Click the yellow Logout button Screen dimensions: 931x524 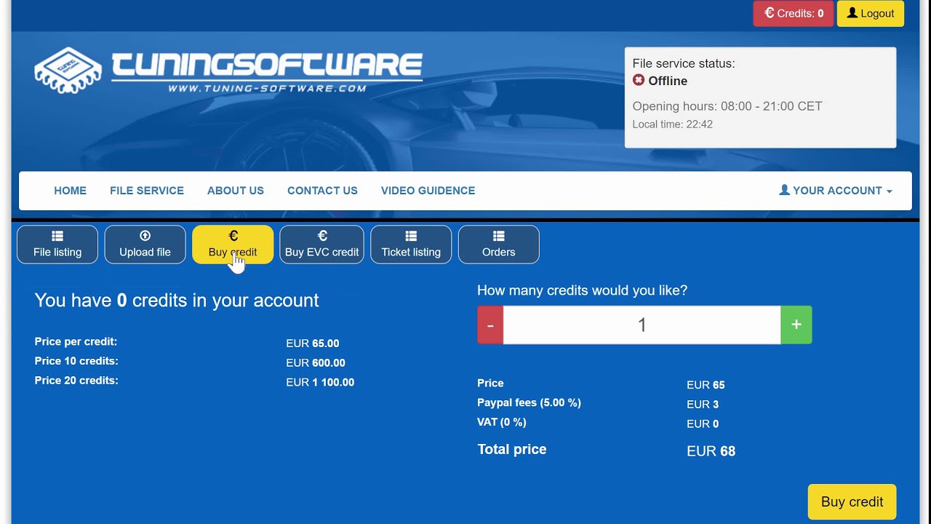coord(871,14)
